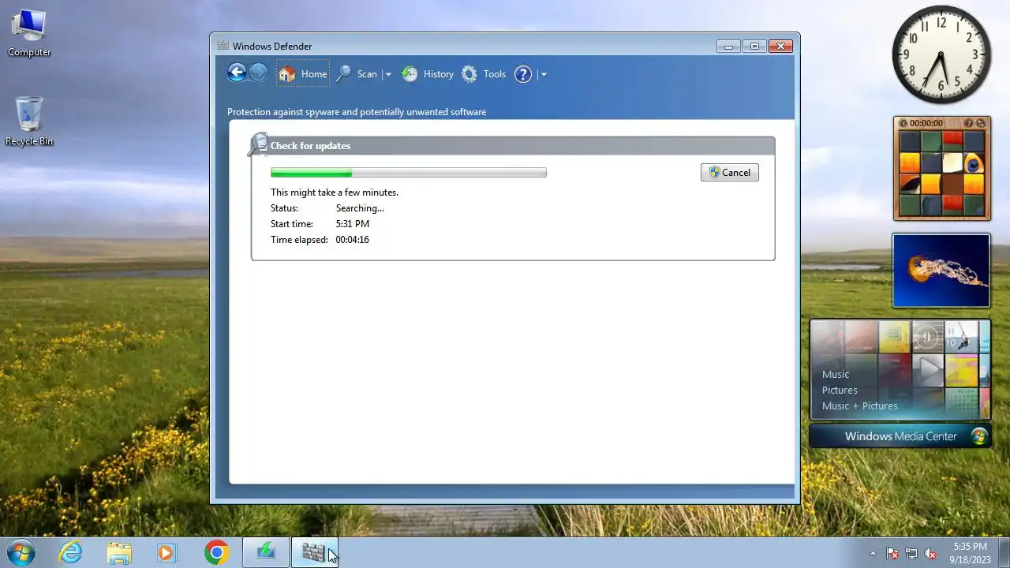
Task: Switch to the green-arrow app taskbar button
Action: click(266, 552)
